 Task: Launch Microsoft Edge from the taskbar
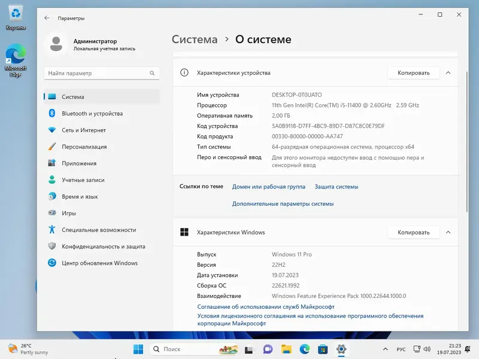pyautogui.click(x=305, y=349)
